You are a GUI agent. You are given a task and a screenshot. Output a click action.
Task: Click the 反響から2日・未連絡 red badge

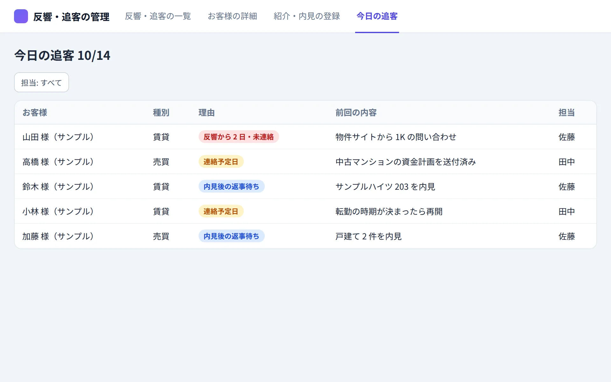pyautogui.click(x=239, y=137)
